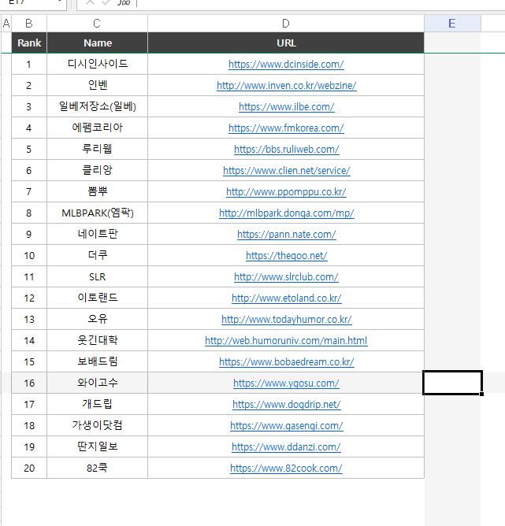Select the MLBPARK(엠팍) name cell
505x526 pixels.
pyautogui.click(x=97, y=213)
